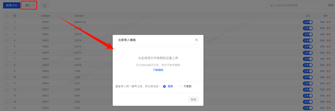This screenshot has width=335, height=111.
Task: Open column settings gear in table header
Action: tap(15, 16)
